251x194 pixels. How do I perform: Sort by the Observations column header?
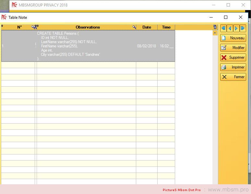click(88, 27)
